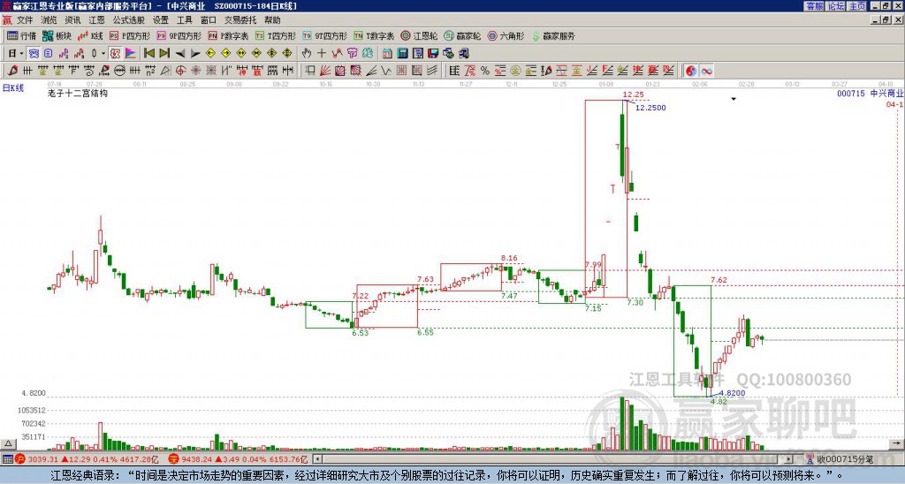Toggle the 权 ex-rights adjustment button
This screenshot has height=484, width=905.
point(115,53)
